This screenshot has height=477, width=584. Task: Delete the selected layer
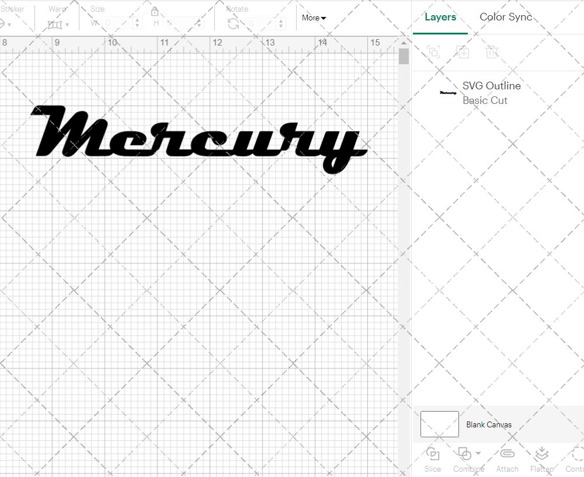[492, 52]
